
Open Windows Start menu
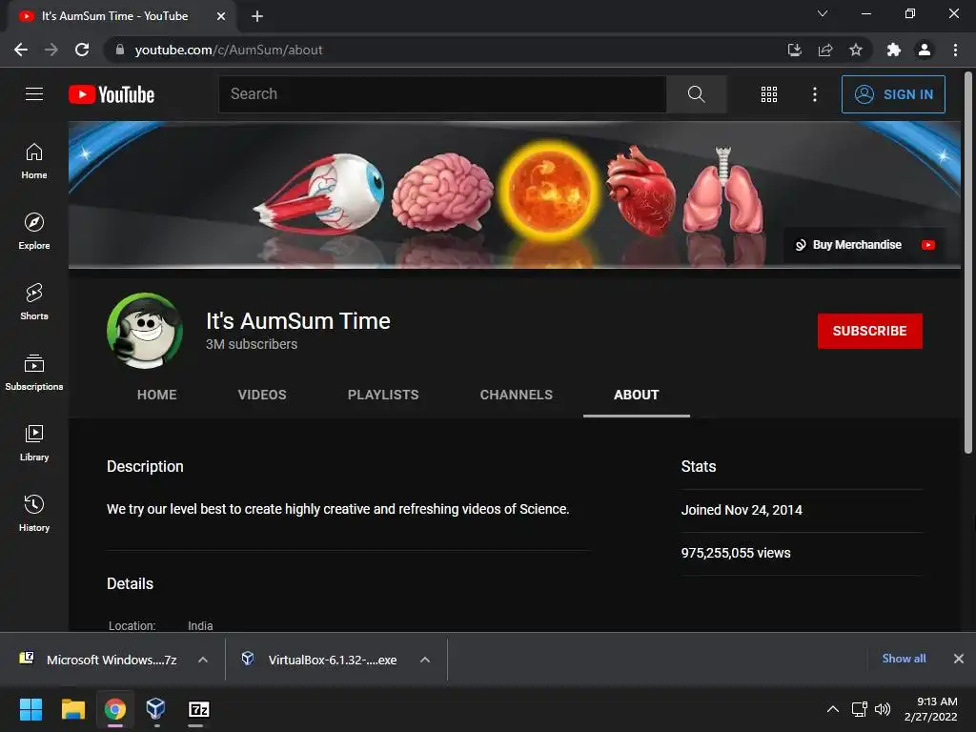(x=30, y=709)
